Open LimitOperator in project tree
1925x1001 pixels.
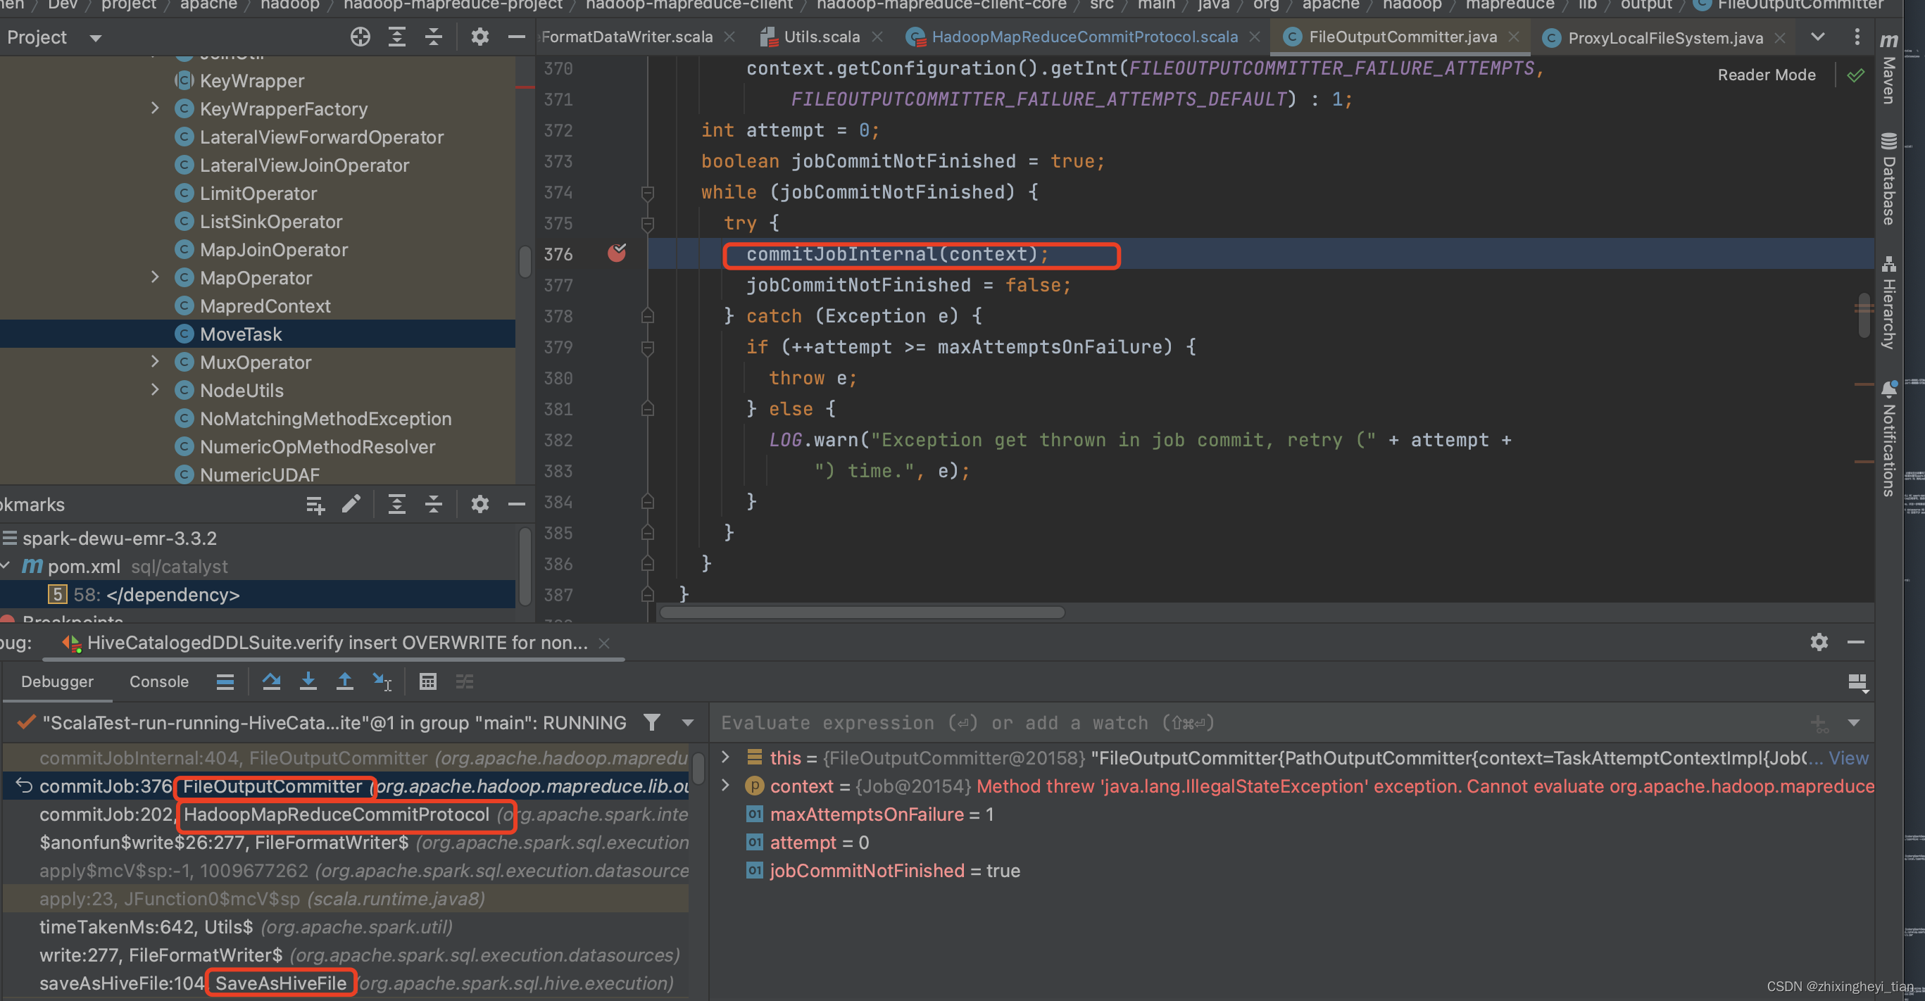pos(258,194)
